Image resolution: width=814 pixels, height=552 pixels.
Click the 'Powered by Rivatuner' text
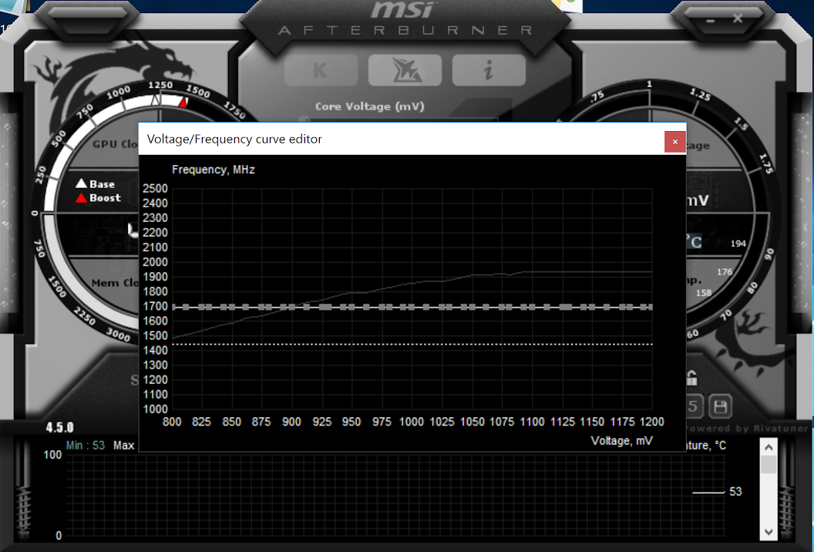pos(748,429)
